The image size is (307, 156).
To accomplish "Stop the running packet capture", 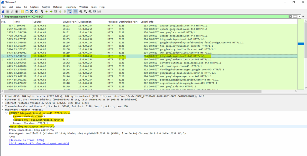I will coord(7,12).
